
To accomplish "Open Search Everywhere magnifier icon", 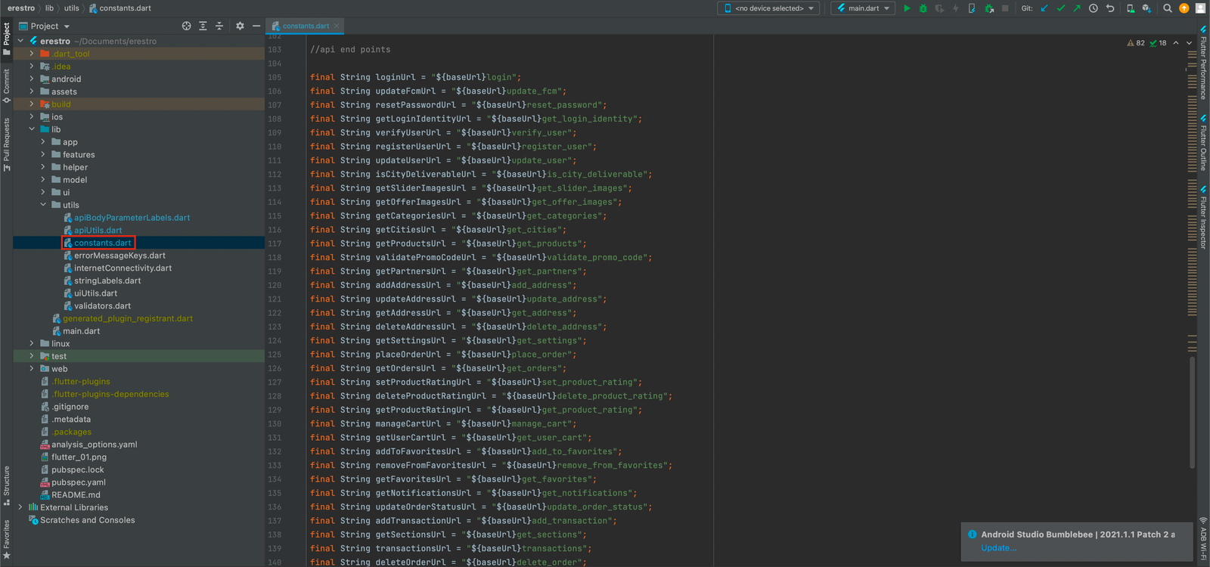I will pos(1168,8).
